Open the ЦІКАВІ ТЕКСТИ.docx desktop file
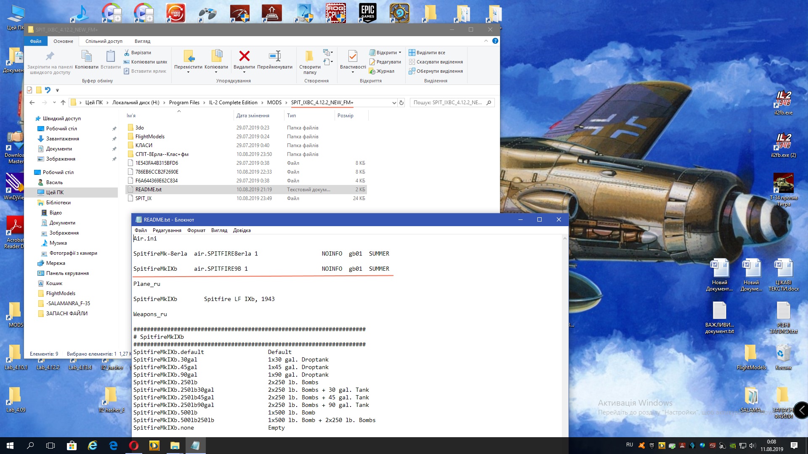This screenshot has width=808, height=454. pyautogui.click(x=783, y=275)
